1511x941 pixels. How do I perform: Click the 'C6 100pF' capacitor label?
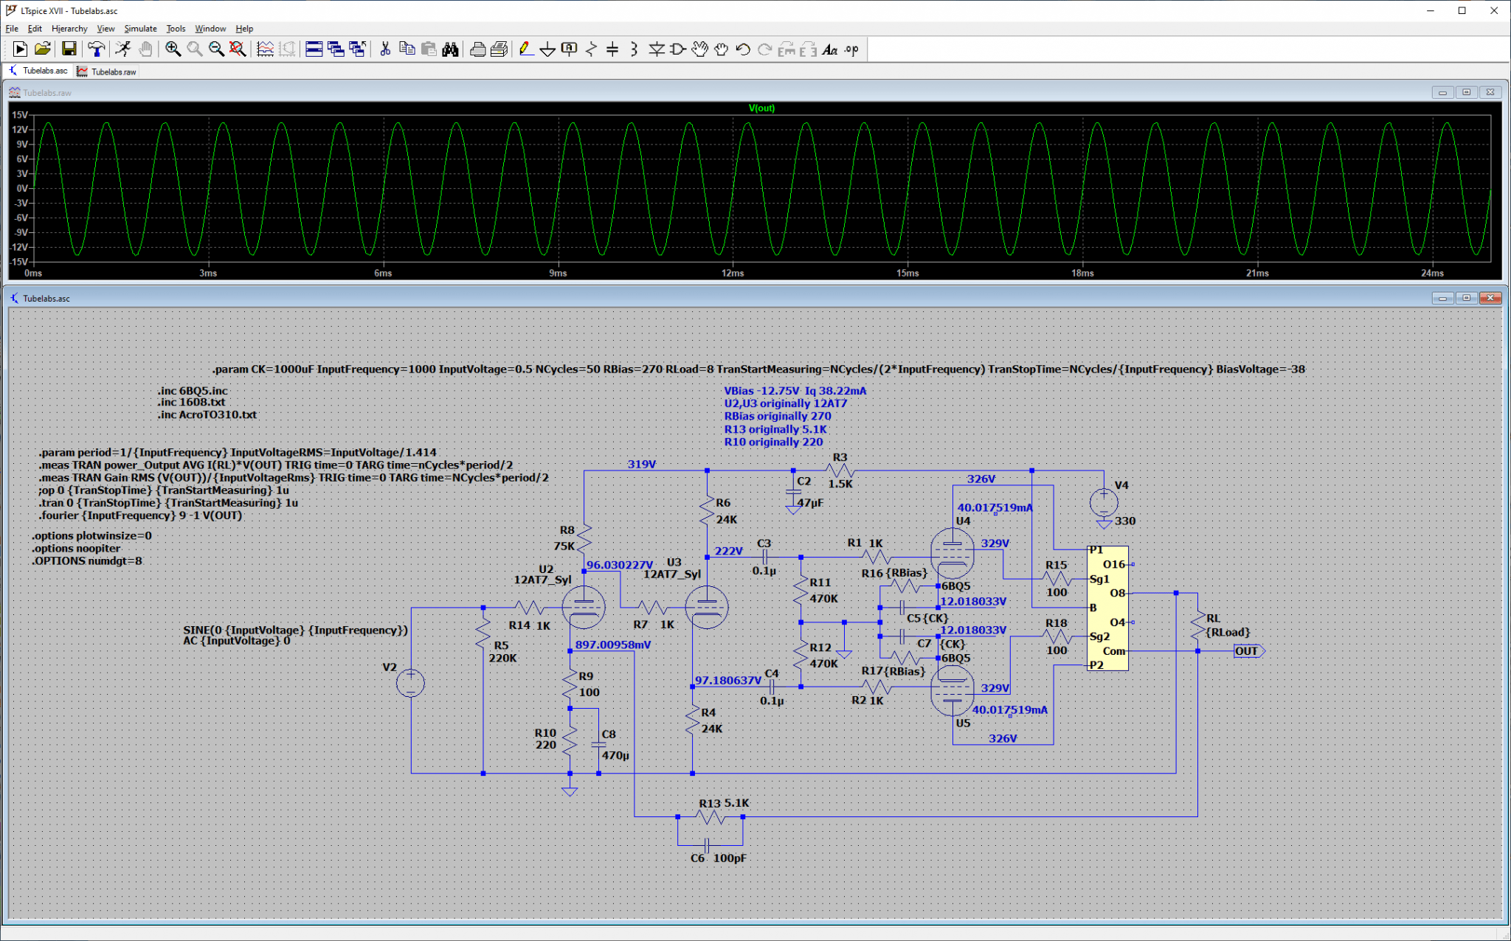click(719, 858)
